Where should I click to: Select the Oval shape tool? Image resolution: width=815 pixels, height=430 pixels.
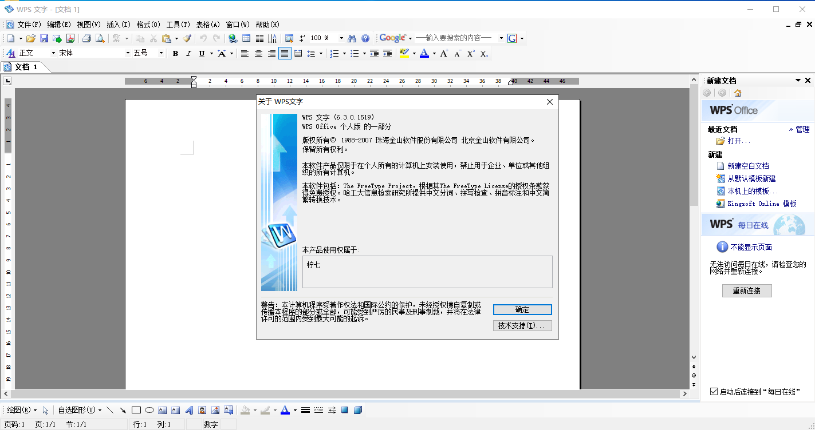click(x=149, y=410)
